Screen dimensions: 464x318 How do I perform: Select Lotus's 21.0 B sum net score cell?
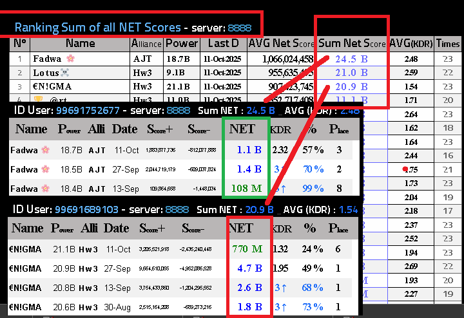(x=351, y=73)
